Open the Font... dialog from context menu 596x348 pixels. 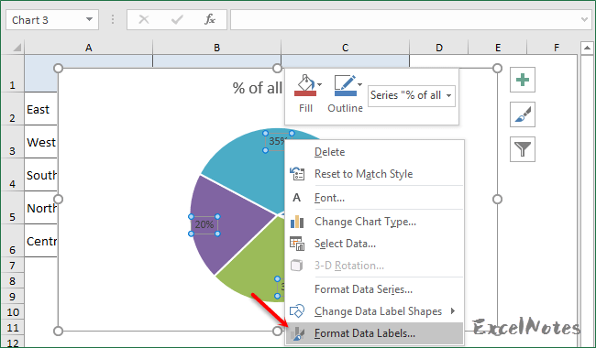click(x=374, y=198)
